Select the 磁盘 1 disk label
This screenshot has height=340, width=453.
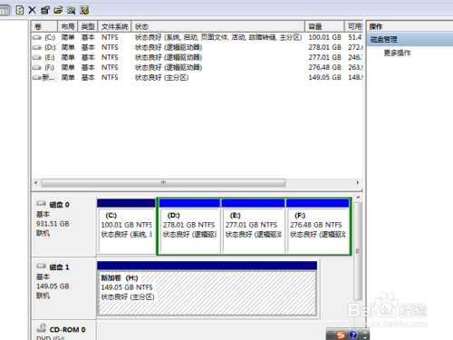coord(59,267)
